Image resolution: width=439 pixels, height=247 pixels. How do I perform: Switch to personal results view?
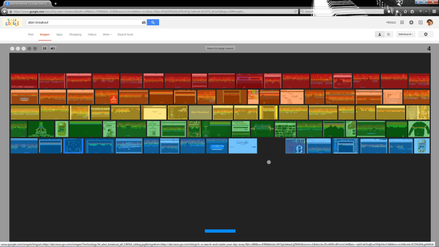pos(380,34)
